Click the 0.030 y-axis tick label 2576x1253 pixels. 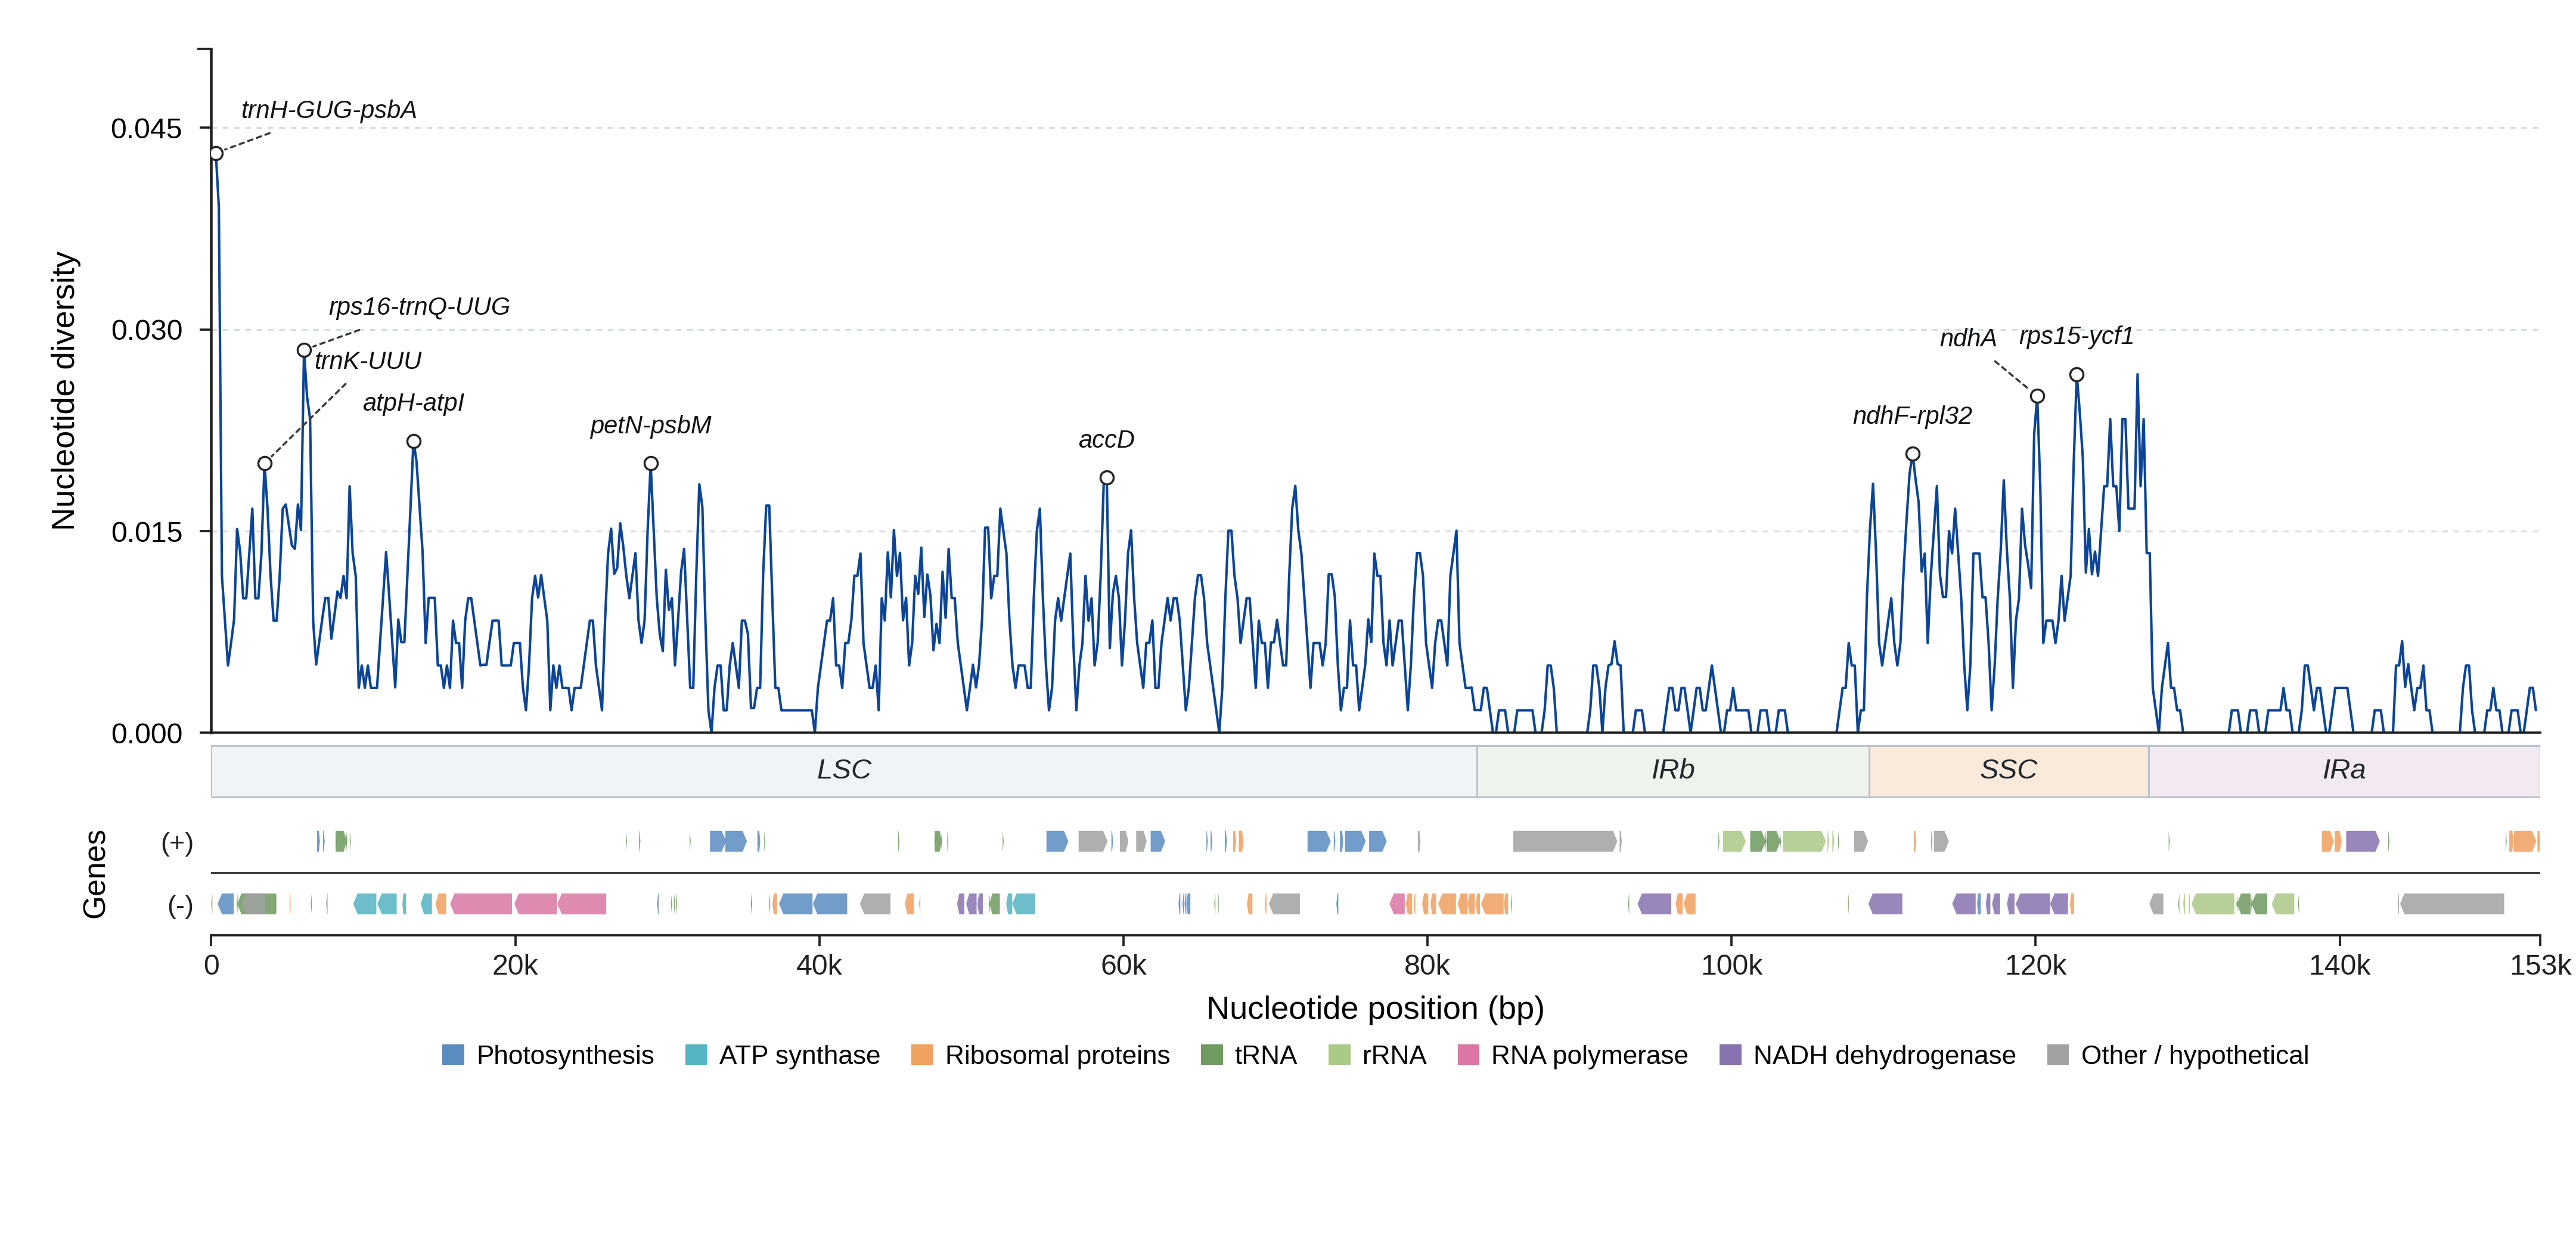[x=146, y=330]
